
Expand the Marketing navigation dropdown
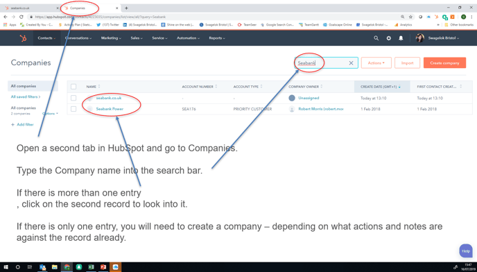(x=111, y=38)
